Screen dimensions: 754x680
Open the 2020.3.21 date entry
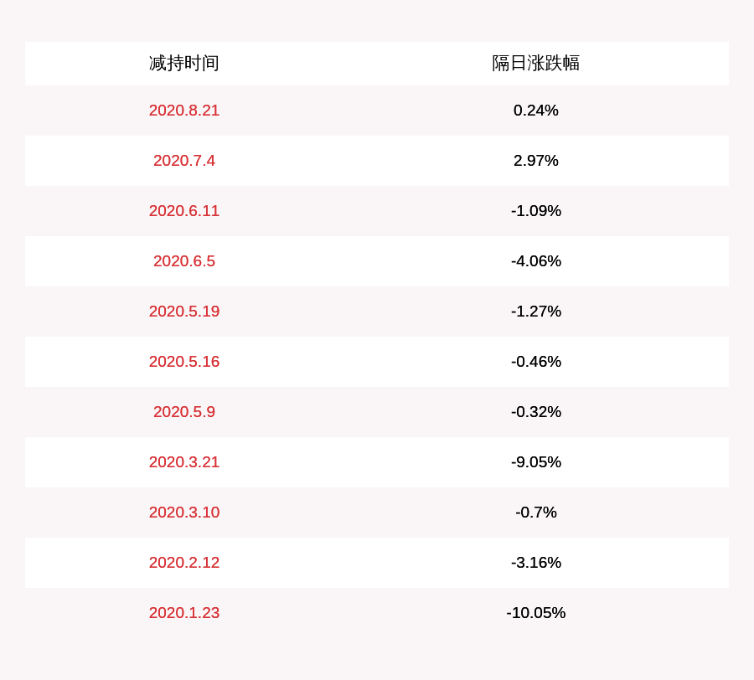click(x=184, y=462)
